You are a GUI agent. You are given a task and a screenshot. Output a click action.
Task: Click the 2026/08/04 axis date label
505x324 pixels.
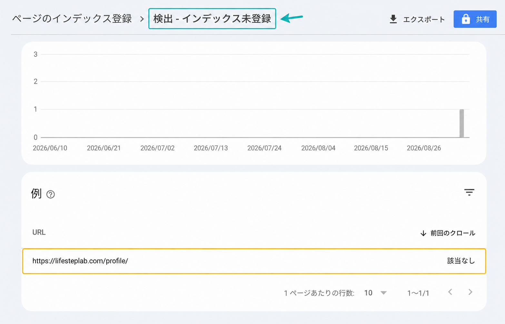(318, 148)
